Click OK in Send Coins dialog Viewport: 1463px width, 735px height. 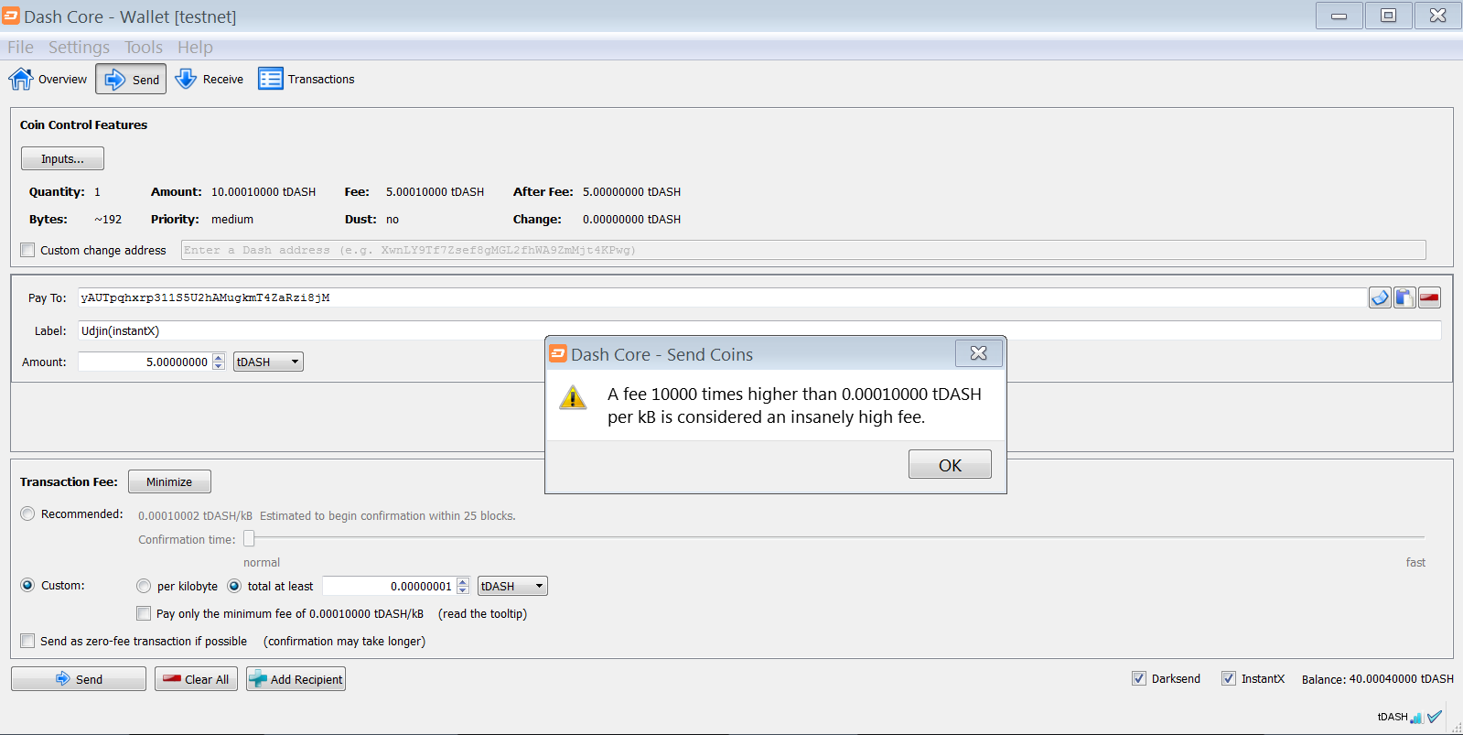coord(950,465)
